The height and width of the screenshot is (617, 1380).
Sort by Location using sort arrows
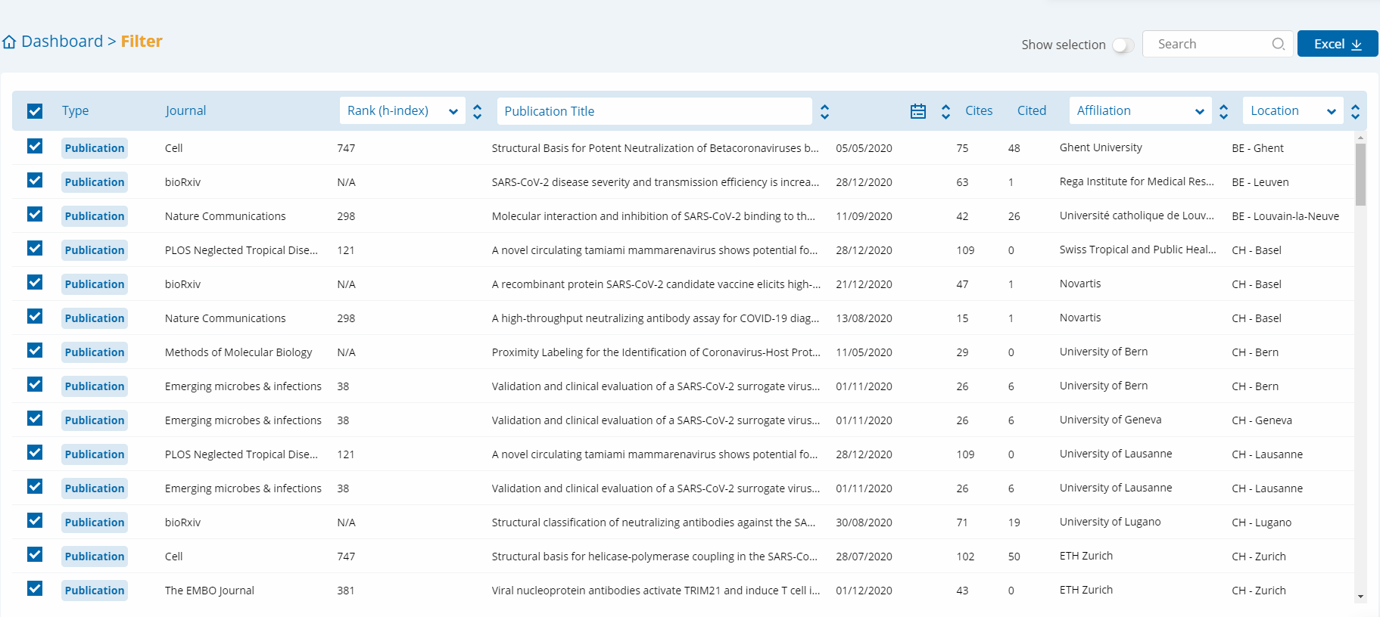(x=1355, y=111)
